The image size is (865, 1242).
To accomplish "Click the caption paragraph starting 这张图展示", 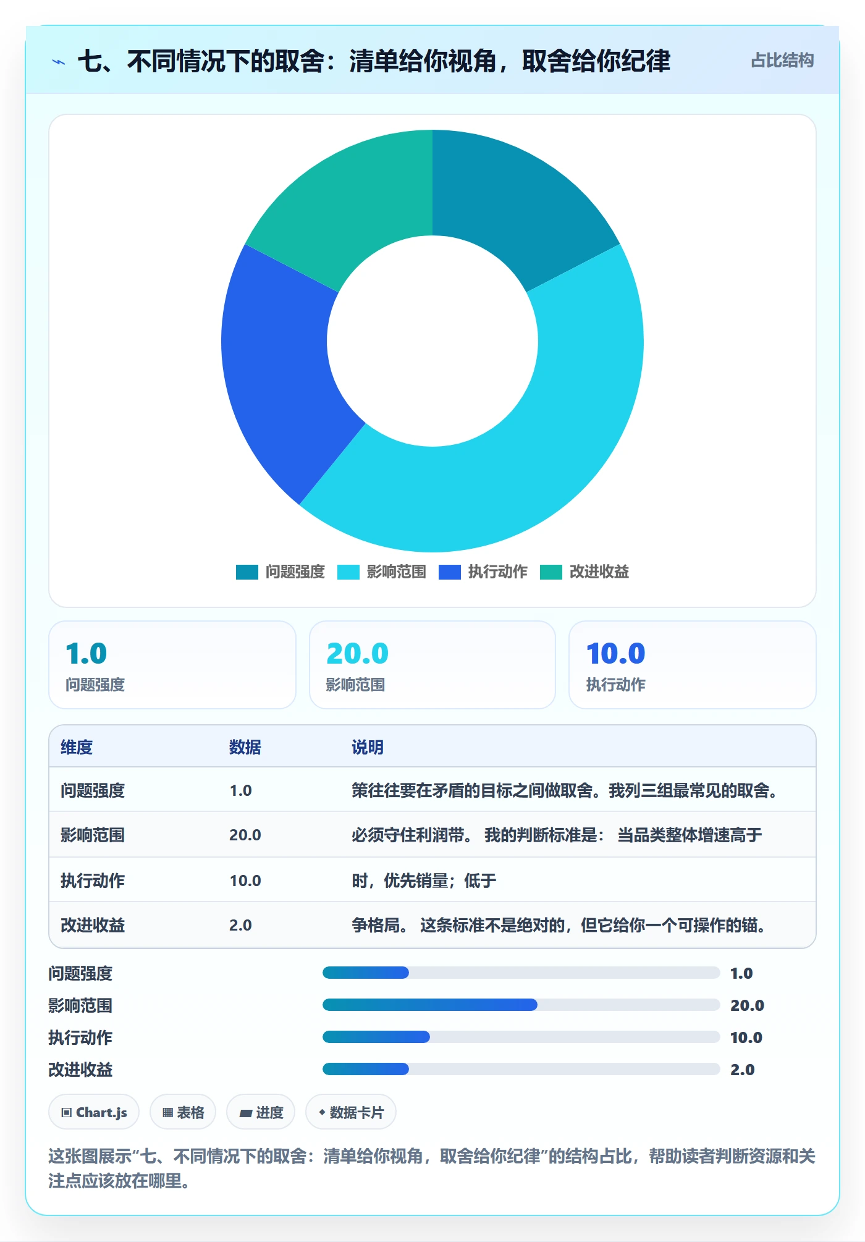I will pos(432,1168).
